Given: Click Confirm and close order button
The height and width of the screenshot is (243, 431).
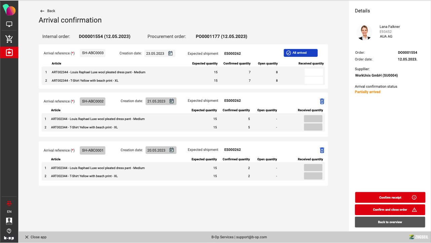Looking at the screenshot, I should (x=390, y=210).
